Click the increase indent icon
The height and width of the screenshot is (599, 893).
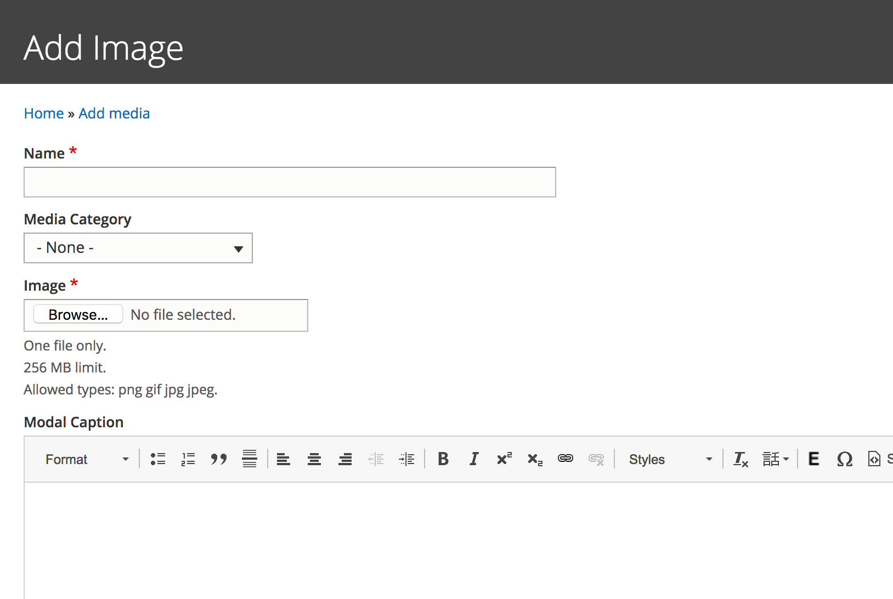coord(406,459)
